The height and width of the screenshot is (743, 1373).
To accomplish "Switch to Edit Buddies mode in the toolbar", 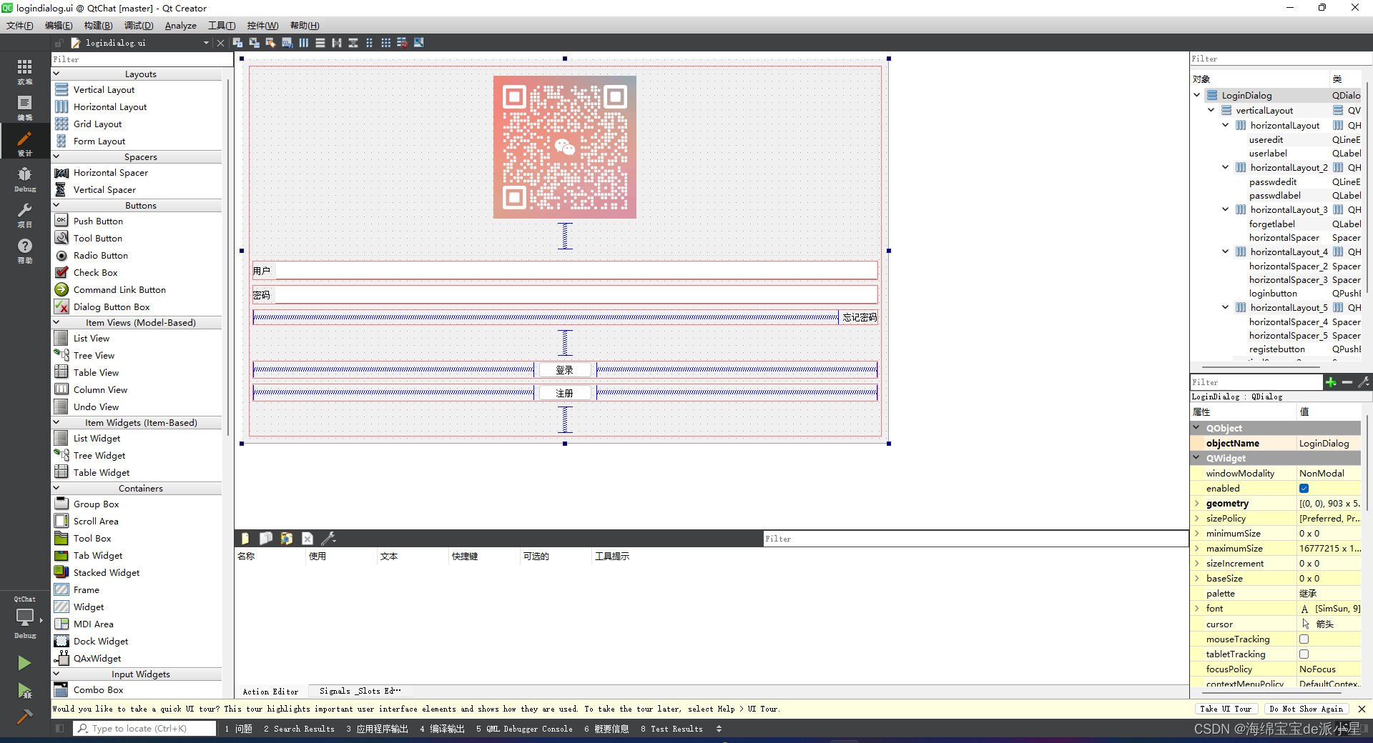I will tap(270, 43).
